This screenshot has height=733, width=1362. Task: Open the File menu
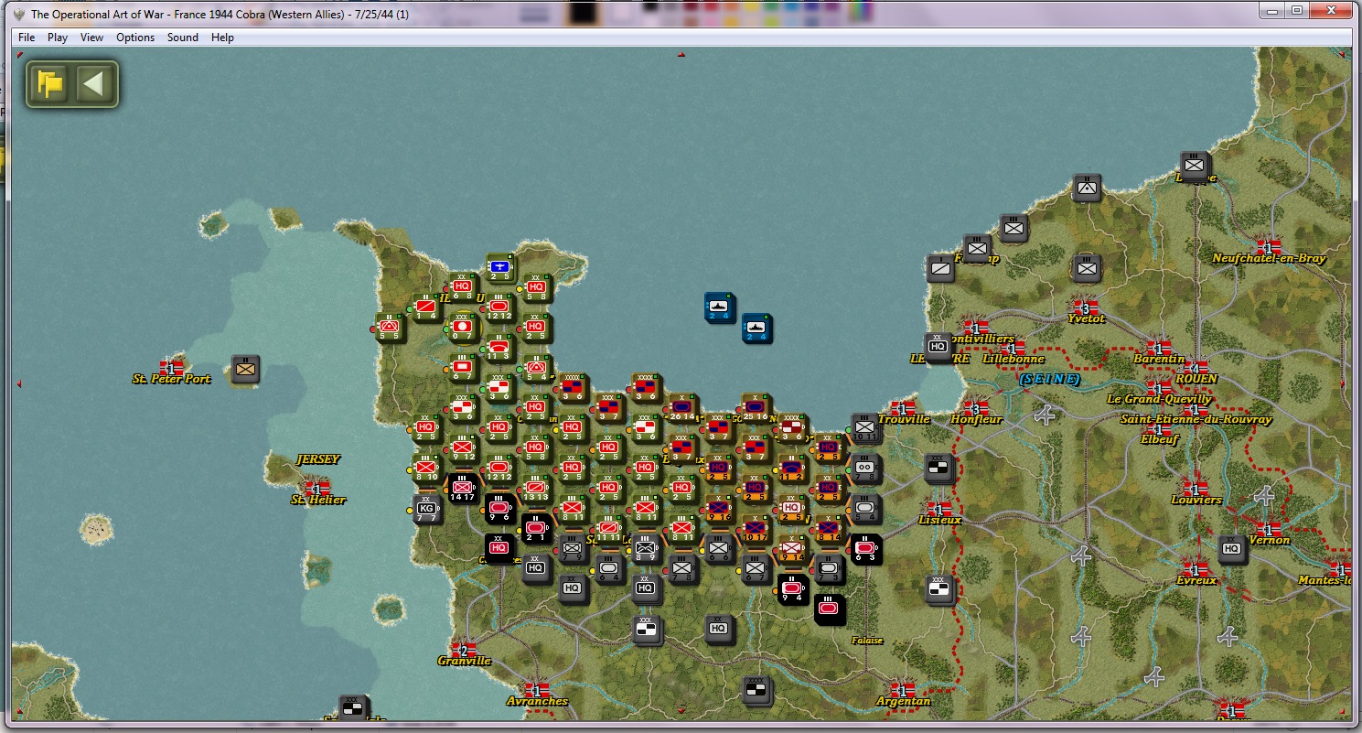coord(27,38)
